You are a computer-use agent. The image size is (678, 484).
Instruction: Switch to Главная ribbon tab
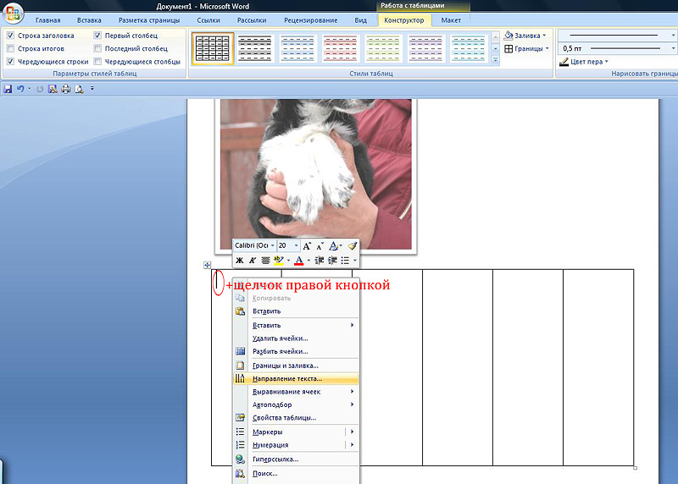tap(48, 20)
